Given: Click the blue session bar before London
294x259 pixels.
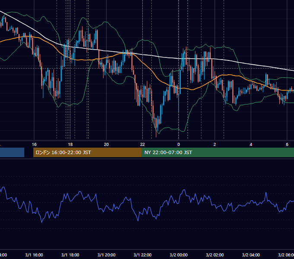Looking at the screenshot, I should point(12,152).
